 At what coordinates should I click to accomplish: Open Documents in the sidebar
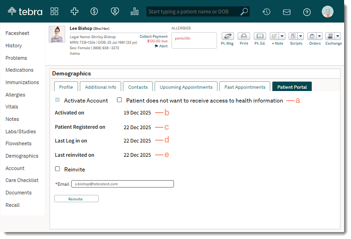click(18, 193)
